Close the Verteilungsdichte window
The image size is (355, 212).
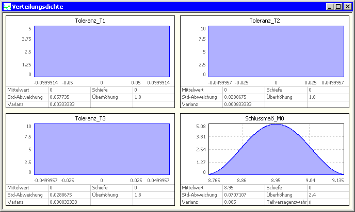click(x=348, y=7)
